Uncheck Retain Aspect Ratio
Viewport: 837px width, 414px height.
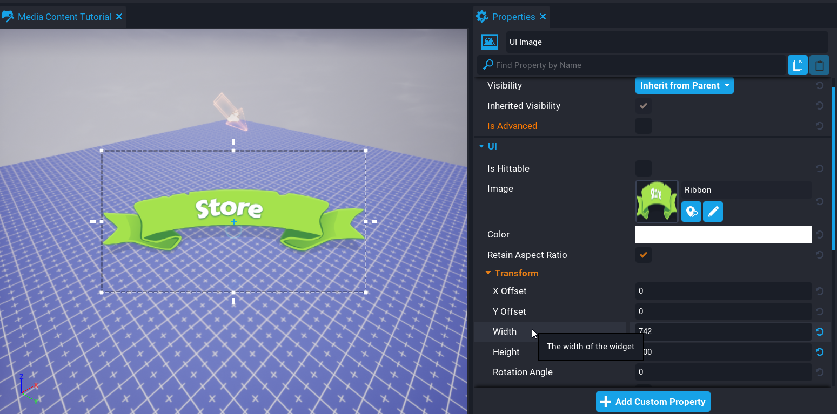pyautogui.click(x=643, y=255)
